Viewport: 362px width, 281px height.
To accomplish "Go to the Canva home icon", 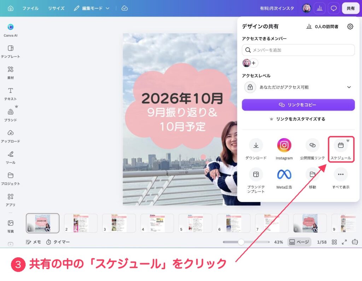I will (x=11, y=8).
